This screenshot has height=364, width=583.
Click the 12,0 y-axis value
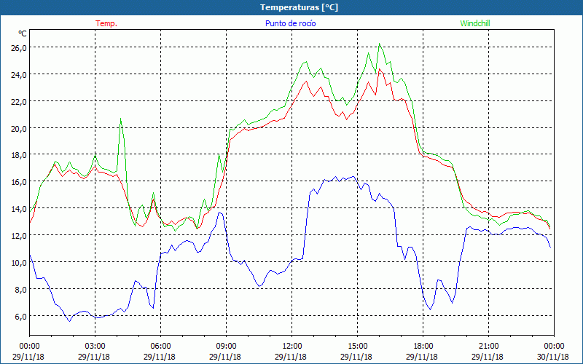19,235
